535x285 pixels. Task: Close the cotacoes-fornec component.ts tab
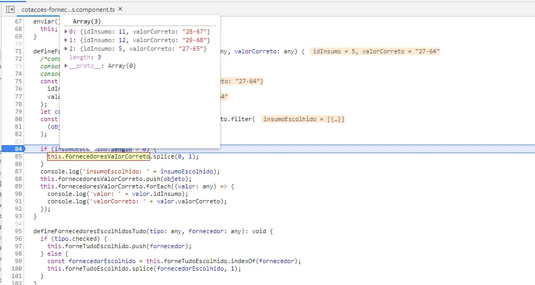[x=120, y=9]
